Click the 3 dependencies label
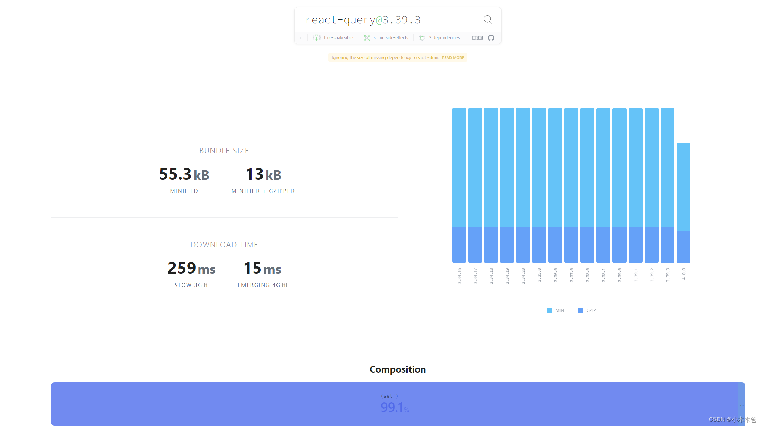Image resolution: width=762 pixels, height=426 pixels. click(444, 38)
